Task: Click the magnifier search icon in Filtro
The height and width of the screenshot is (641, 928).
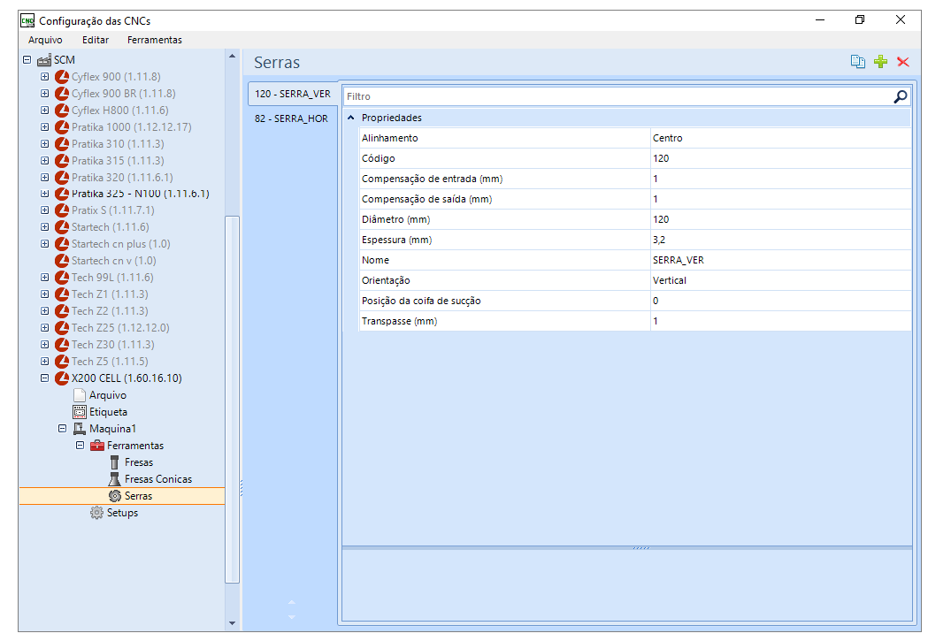Action: pos(901,96)
